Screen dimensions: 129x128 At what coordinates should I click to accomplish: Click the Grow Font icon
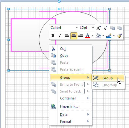point(99,28)
